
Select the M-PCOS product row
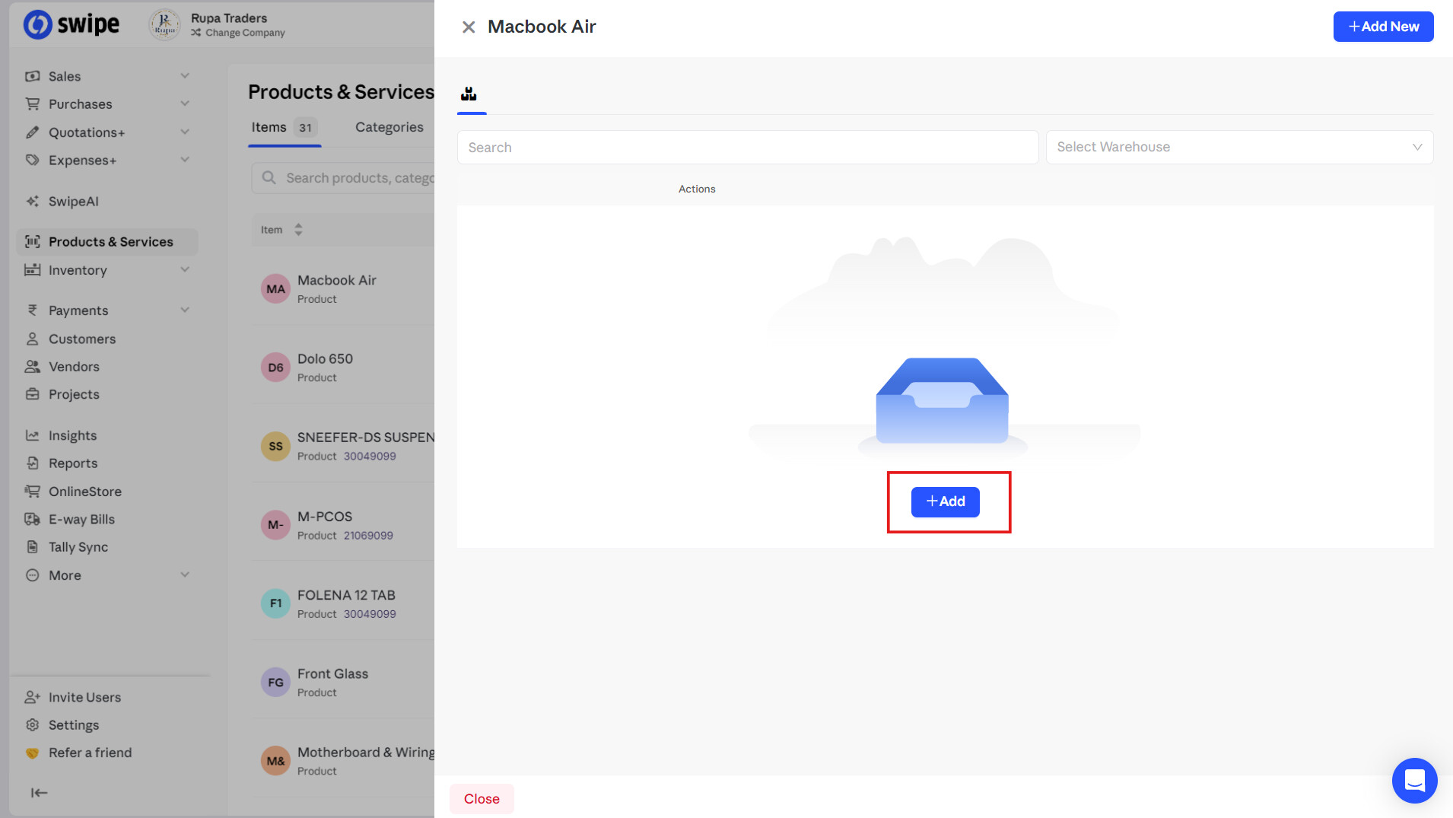click(343, 524)
